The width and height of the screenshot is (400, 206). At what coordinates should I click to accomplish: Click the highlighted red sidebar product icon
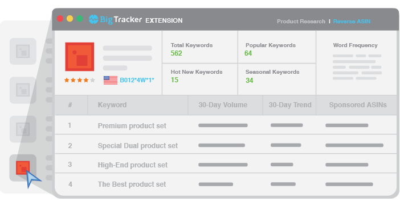tap(23, 168)
